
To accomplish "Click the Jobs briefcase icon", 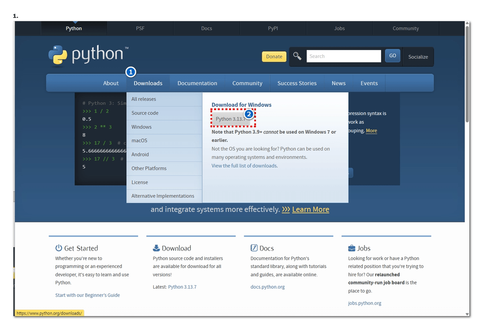I will tap(352, 248).
